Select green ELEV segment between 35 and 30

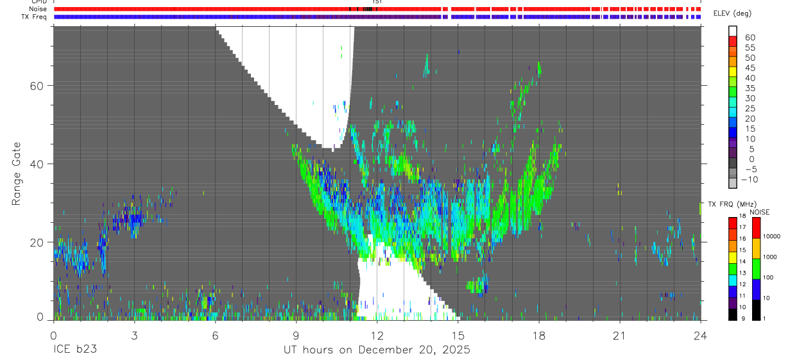[x=733, y=93]
